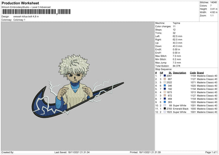Select stitch count 2783
This screenshot has height=155, width=219.
(x=169, y=109)
